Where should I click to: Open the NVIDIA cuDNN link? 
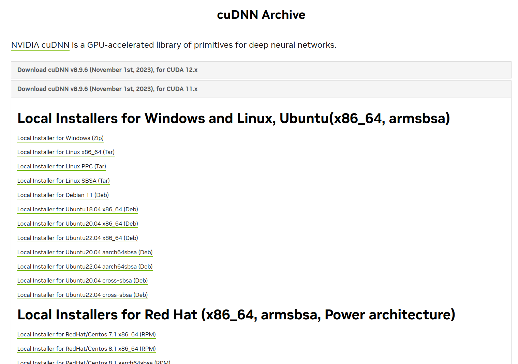click(40, 45)
